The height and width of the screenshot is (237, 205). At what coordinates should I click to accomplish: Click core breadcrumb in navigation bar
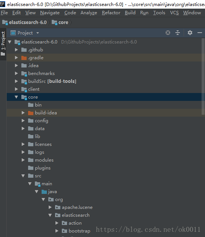[x=60, y=22]
